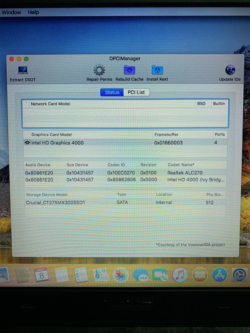This screenshot has width=250, height=333.
Task: Launch FaceTime from the Dock
Action: tap(160, 275)
